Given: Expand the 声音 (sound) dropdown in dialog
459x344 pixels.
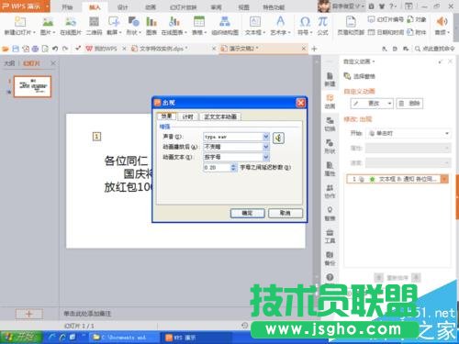Looking at the screenshot, I should pyautogui.click(x=266, y=137).
